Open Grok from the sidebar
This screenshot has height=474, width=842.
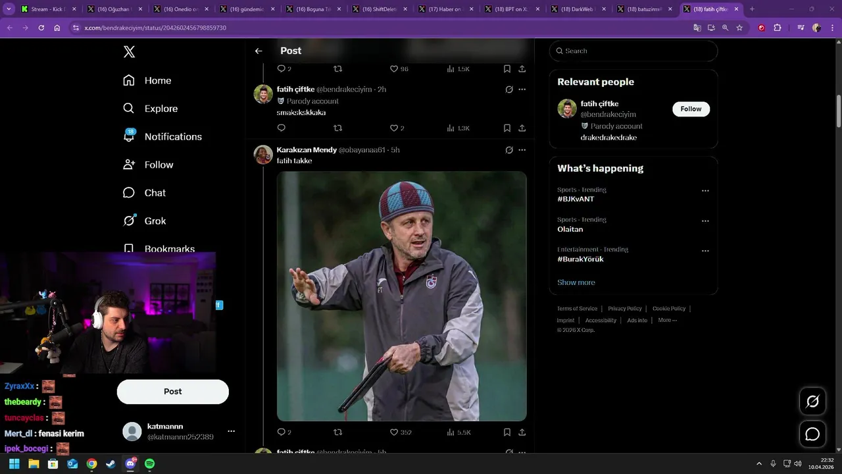pos(145,221)
